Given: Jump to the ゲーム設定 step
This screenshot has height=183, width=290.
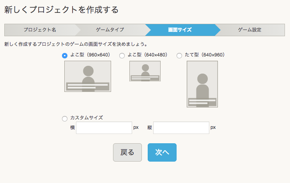Looking at the screenshot, I should tap(249, 30).
